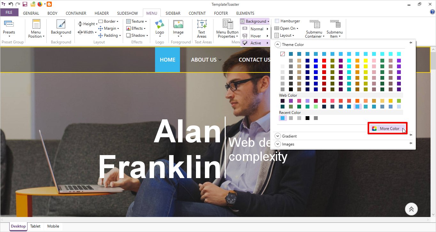Click the Menu Button Properties icon

pyautogui.click(x=227, y=25)
